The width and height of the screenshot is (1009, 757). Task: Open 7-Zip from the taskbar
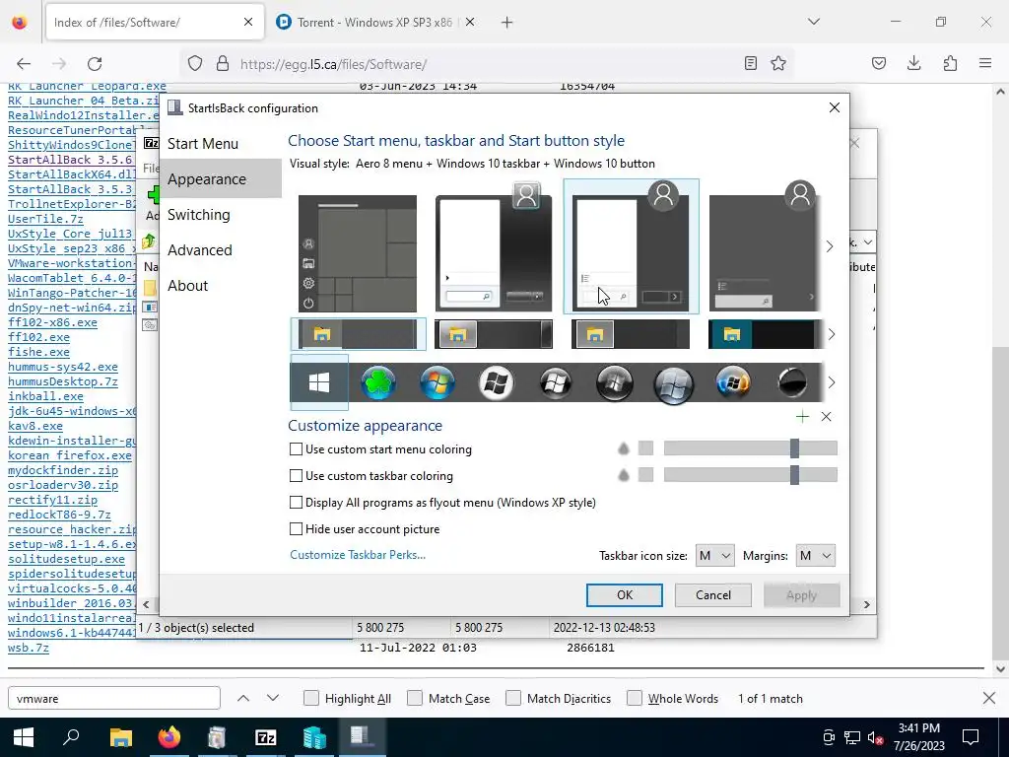pyautogui.click(x=265, y=737)
